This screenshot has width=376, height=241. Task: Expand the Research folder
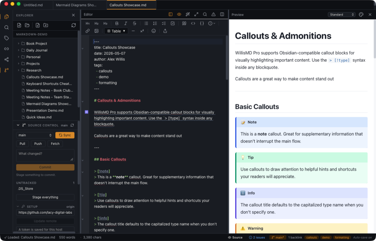pyautogui.click(x=19, y=70)
